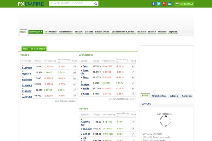
Task: Open the DAX 30 index link
Action: click(87, 134)
